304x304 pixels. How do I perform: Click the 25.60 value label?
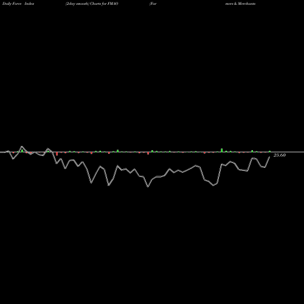[280, 155]
